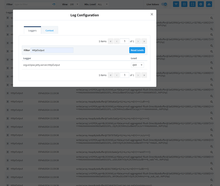
Task: Open the HttpOutput logger Level dropdown
Action: pos(137,65)
